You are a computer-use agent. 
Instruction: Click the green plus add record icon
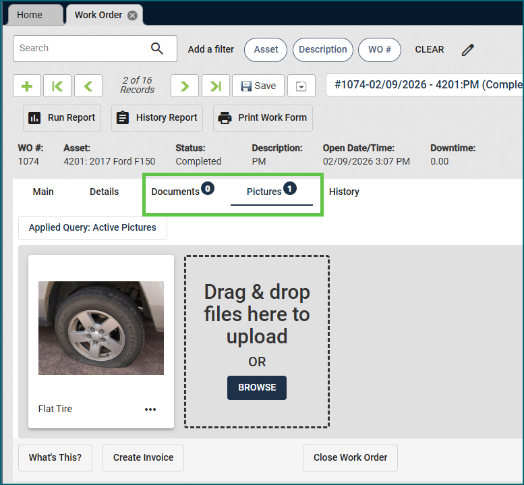click(x=27, y=86)
